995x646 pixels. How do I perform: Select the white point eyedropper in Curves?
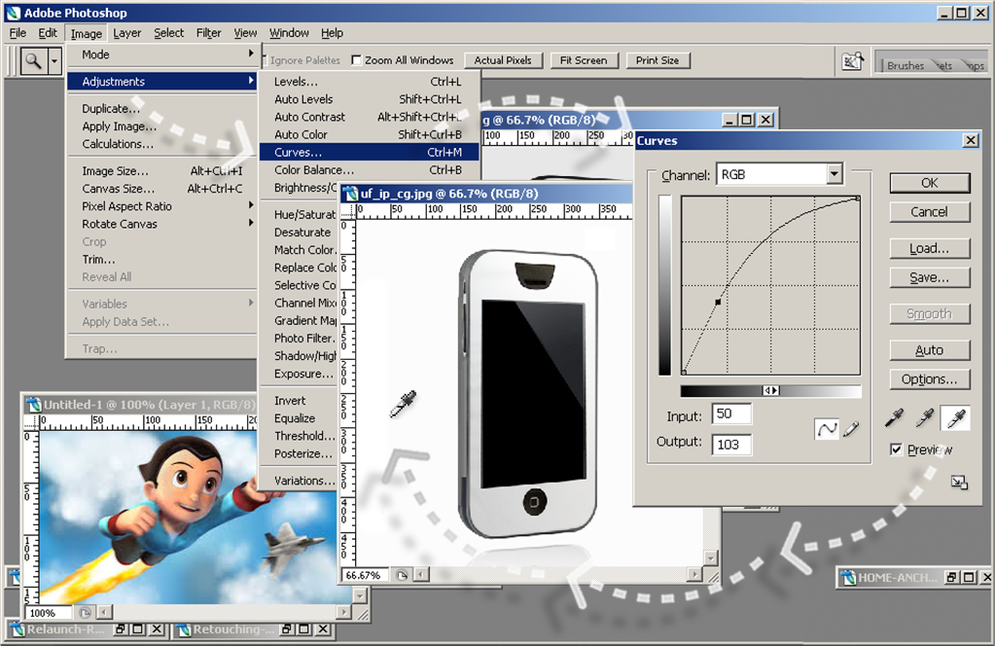click(955, 417)
